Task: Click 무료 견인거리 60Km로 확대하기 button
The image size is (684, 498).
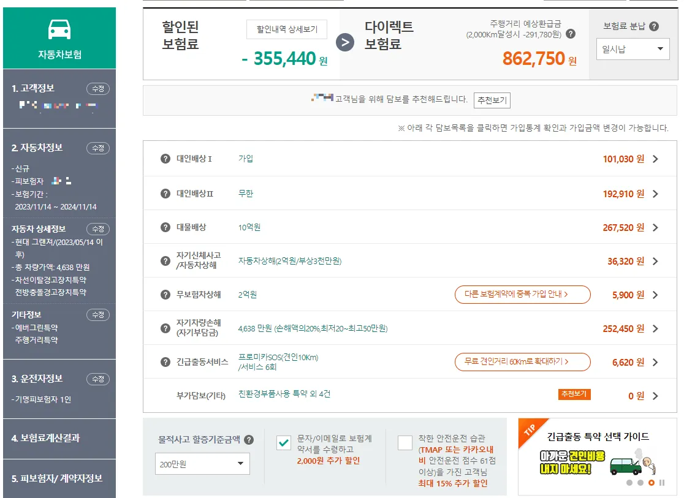Action: [x=522, y=362]
